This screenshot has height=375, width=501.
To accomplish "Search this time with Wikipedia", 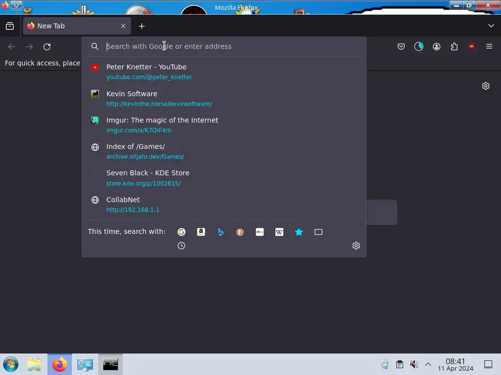I will point(279,232).
